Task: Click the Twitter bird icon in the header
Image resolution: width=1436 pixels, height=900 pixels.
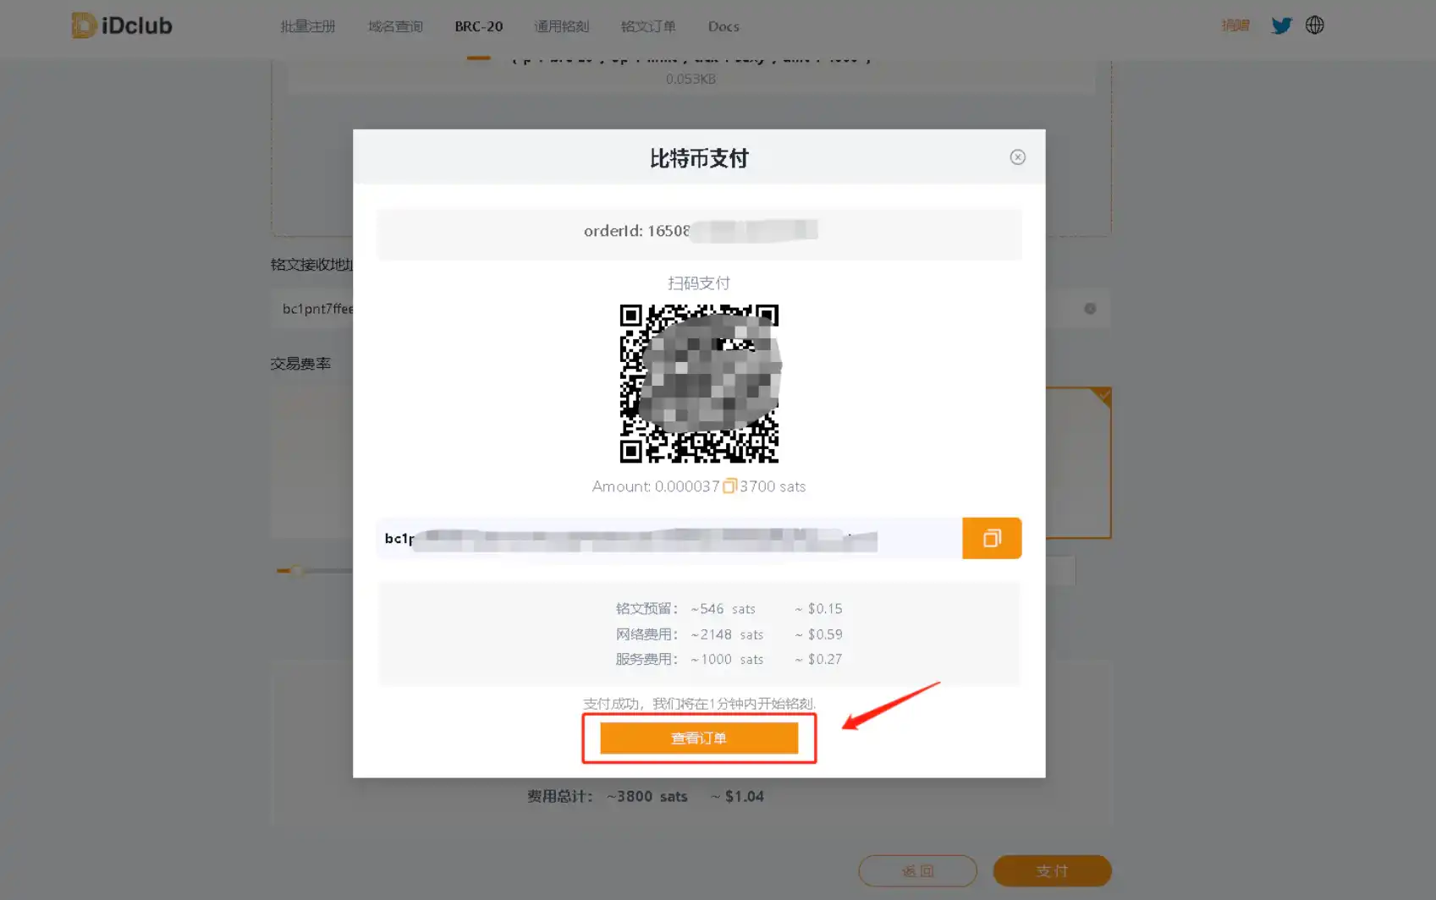Action: tap(1281, 25)
